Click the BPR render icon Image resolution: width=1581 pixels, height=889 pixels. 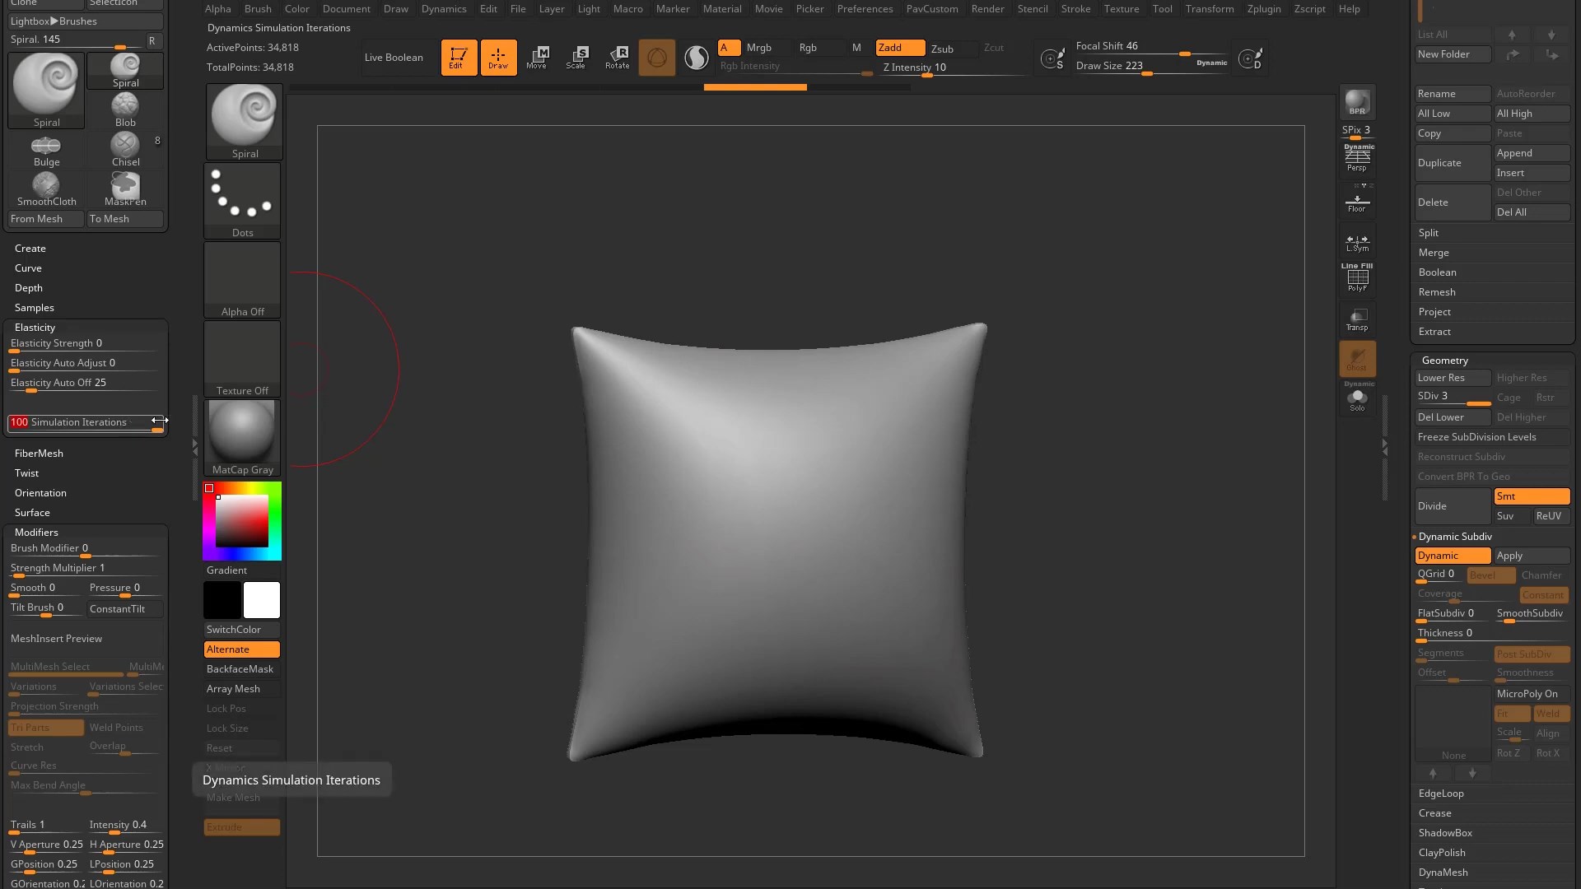pyautogui.click(x=1356, y=102)
